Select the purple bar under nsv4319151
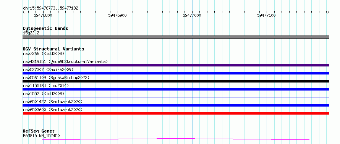 pyautogui.click(x=176, y=65)
